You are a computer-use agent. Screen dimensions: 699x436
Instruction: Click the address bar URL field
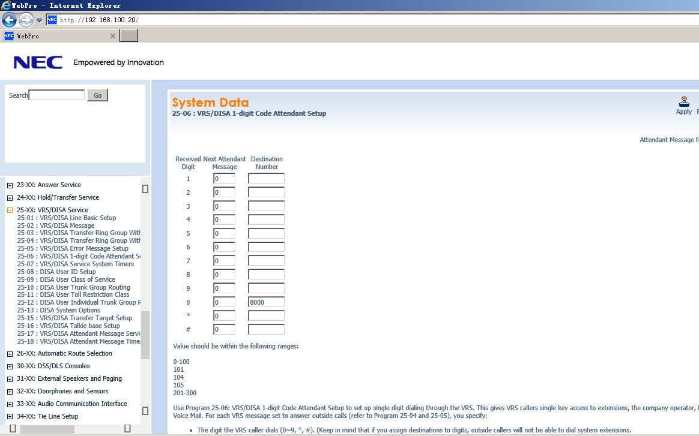(360, 20)
